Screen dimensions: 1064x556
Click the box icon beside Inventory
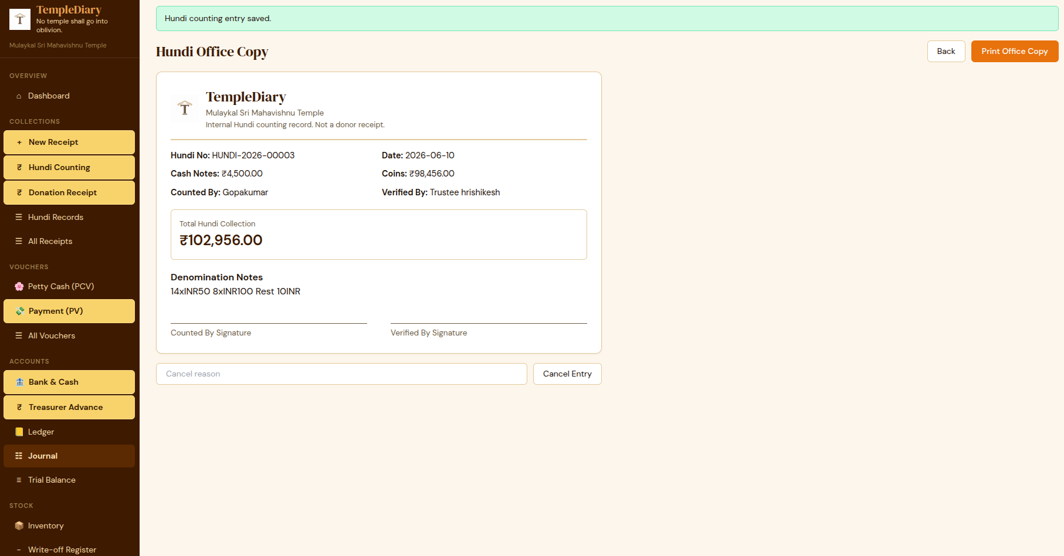[19, 526]
